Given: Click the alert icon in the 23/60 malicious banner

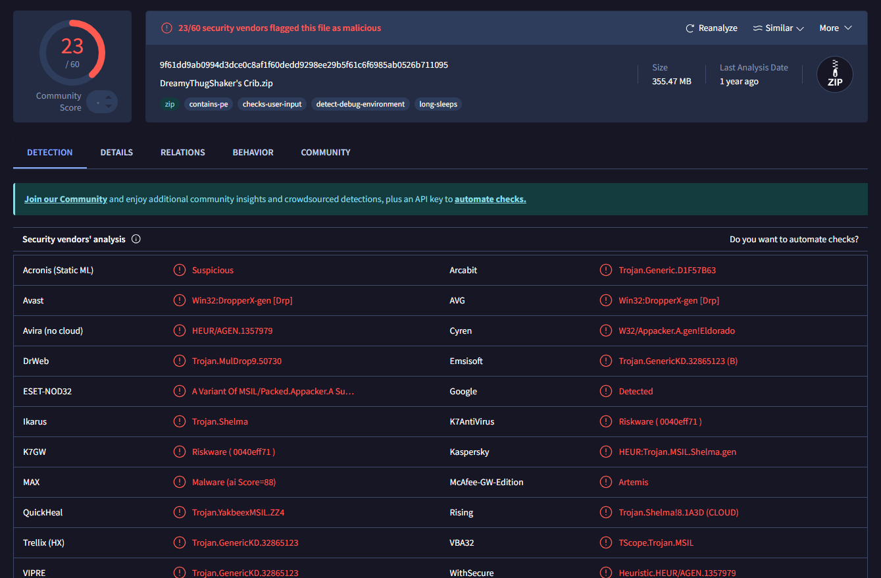Looking at the screenshot, I should pos(166,28).
